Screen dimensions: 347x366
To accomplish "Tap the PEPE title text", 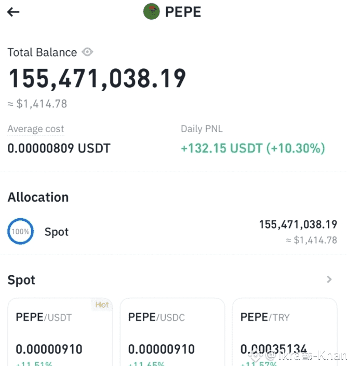I will 183,12.
